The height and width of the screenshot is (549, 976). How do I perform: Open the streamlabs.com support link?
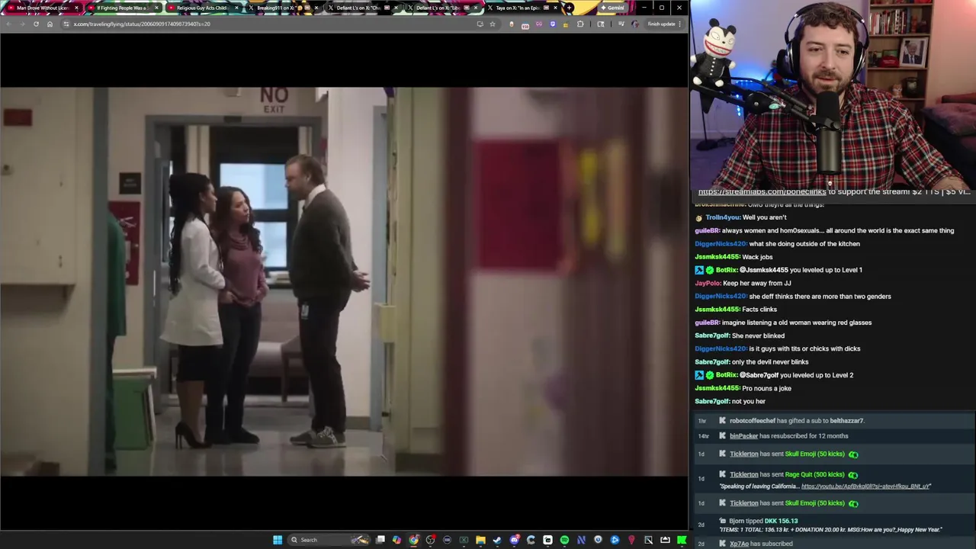762,192
